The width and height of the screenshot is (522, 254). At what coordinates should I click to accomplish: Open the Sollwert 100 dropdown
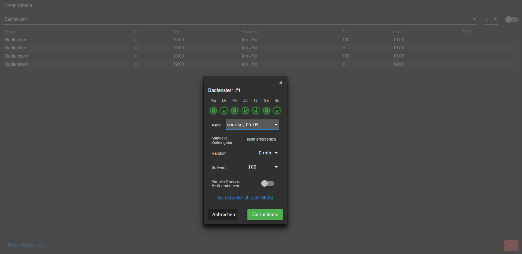(x=263, y=167)
